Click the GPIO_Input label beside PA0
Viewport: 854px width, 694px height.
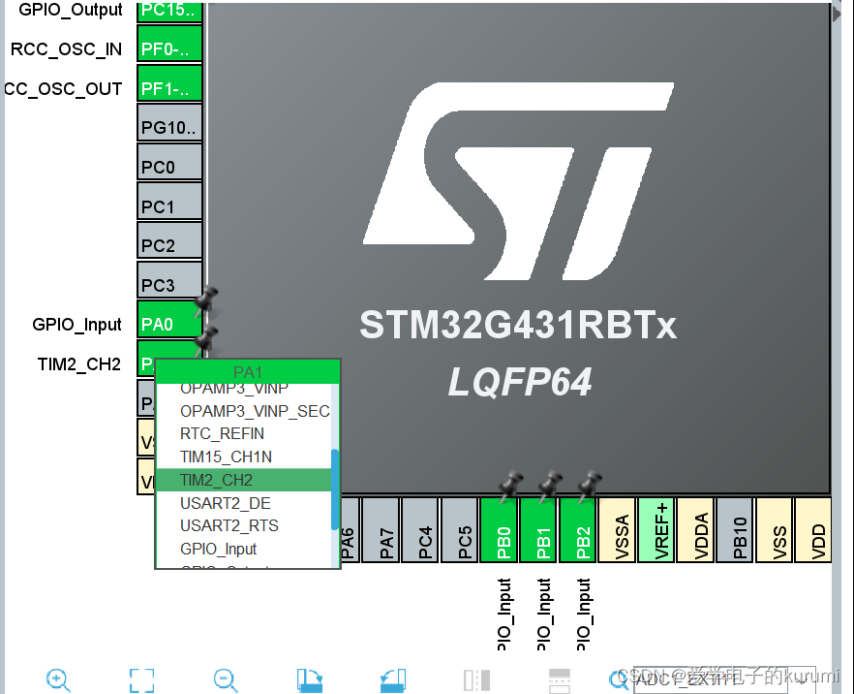[76, 325]
